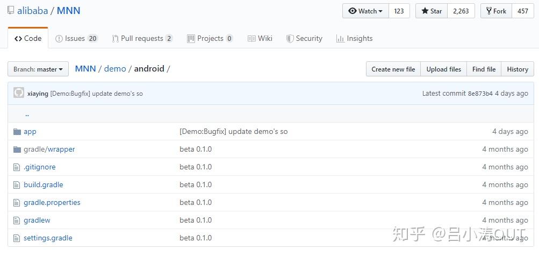Viewport: 539px width, 256px height.
Task: Click the app folder icon
Action: pyautogui.click(x=17, y=132)
